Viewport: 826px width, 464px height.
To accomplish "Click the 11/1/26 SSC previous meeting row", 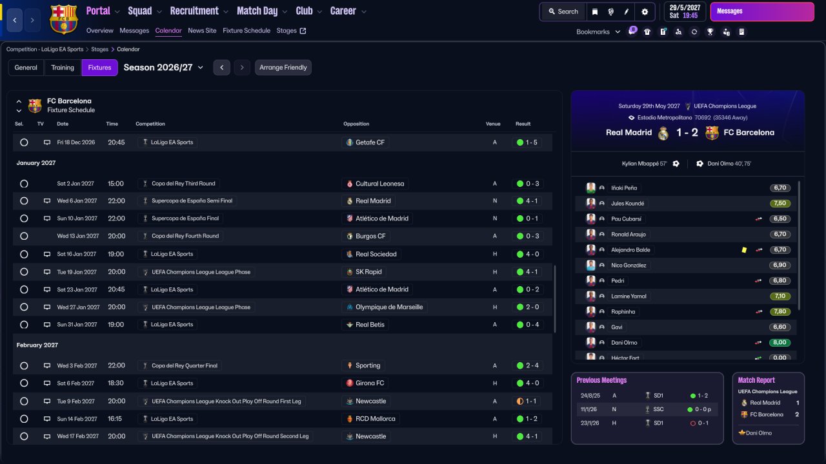I will 647,409.
